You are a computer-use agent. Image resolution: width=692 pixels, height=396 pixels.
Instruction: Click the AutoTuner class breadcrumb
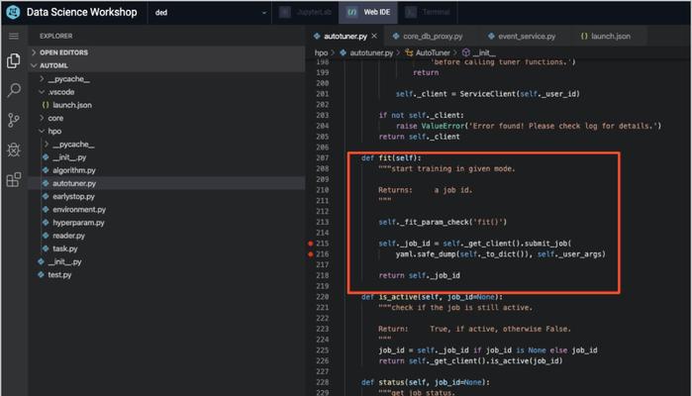[x=433, y=52]
